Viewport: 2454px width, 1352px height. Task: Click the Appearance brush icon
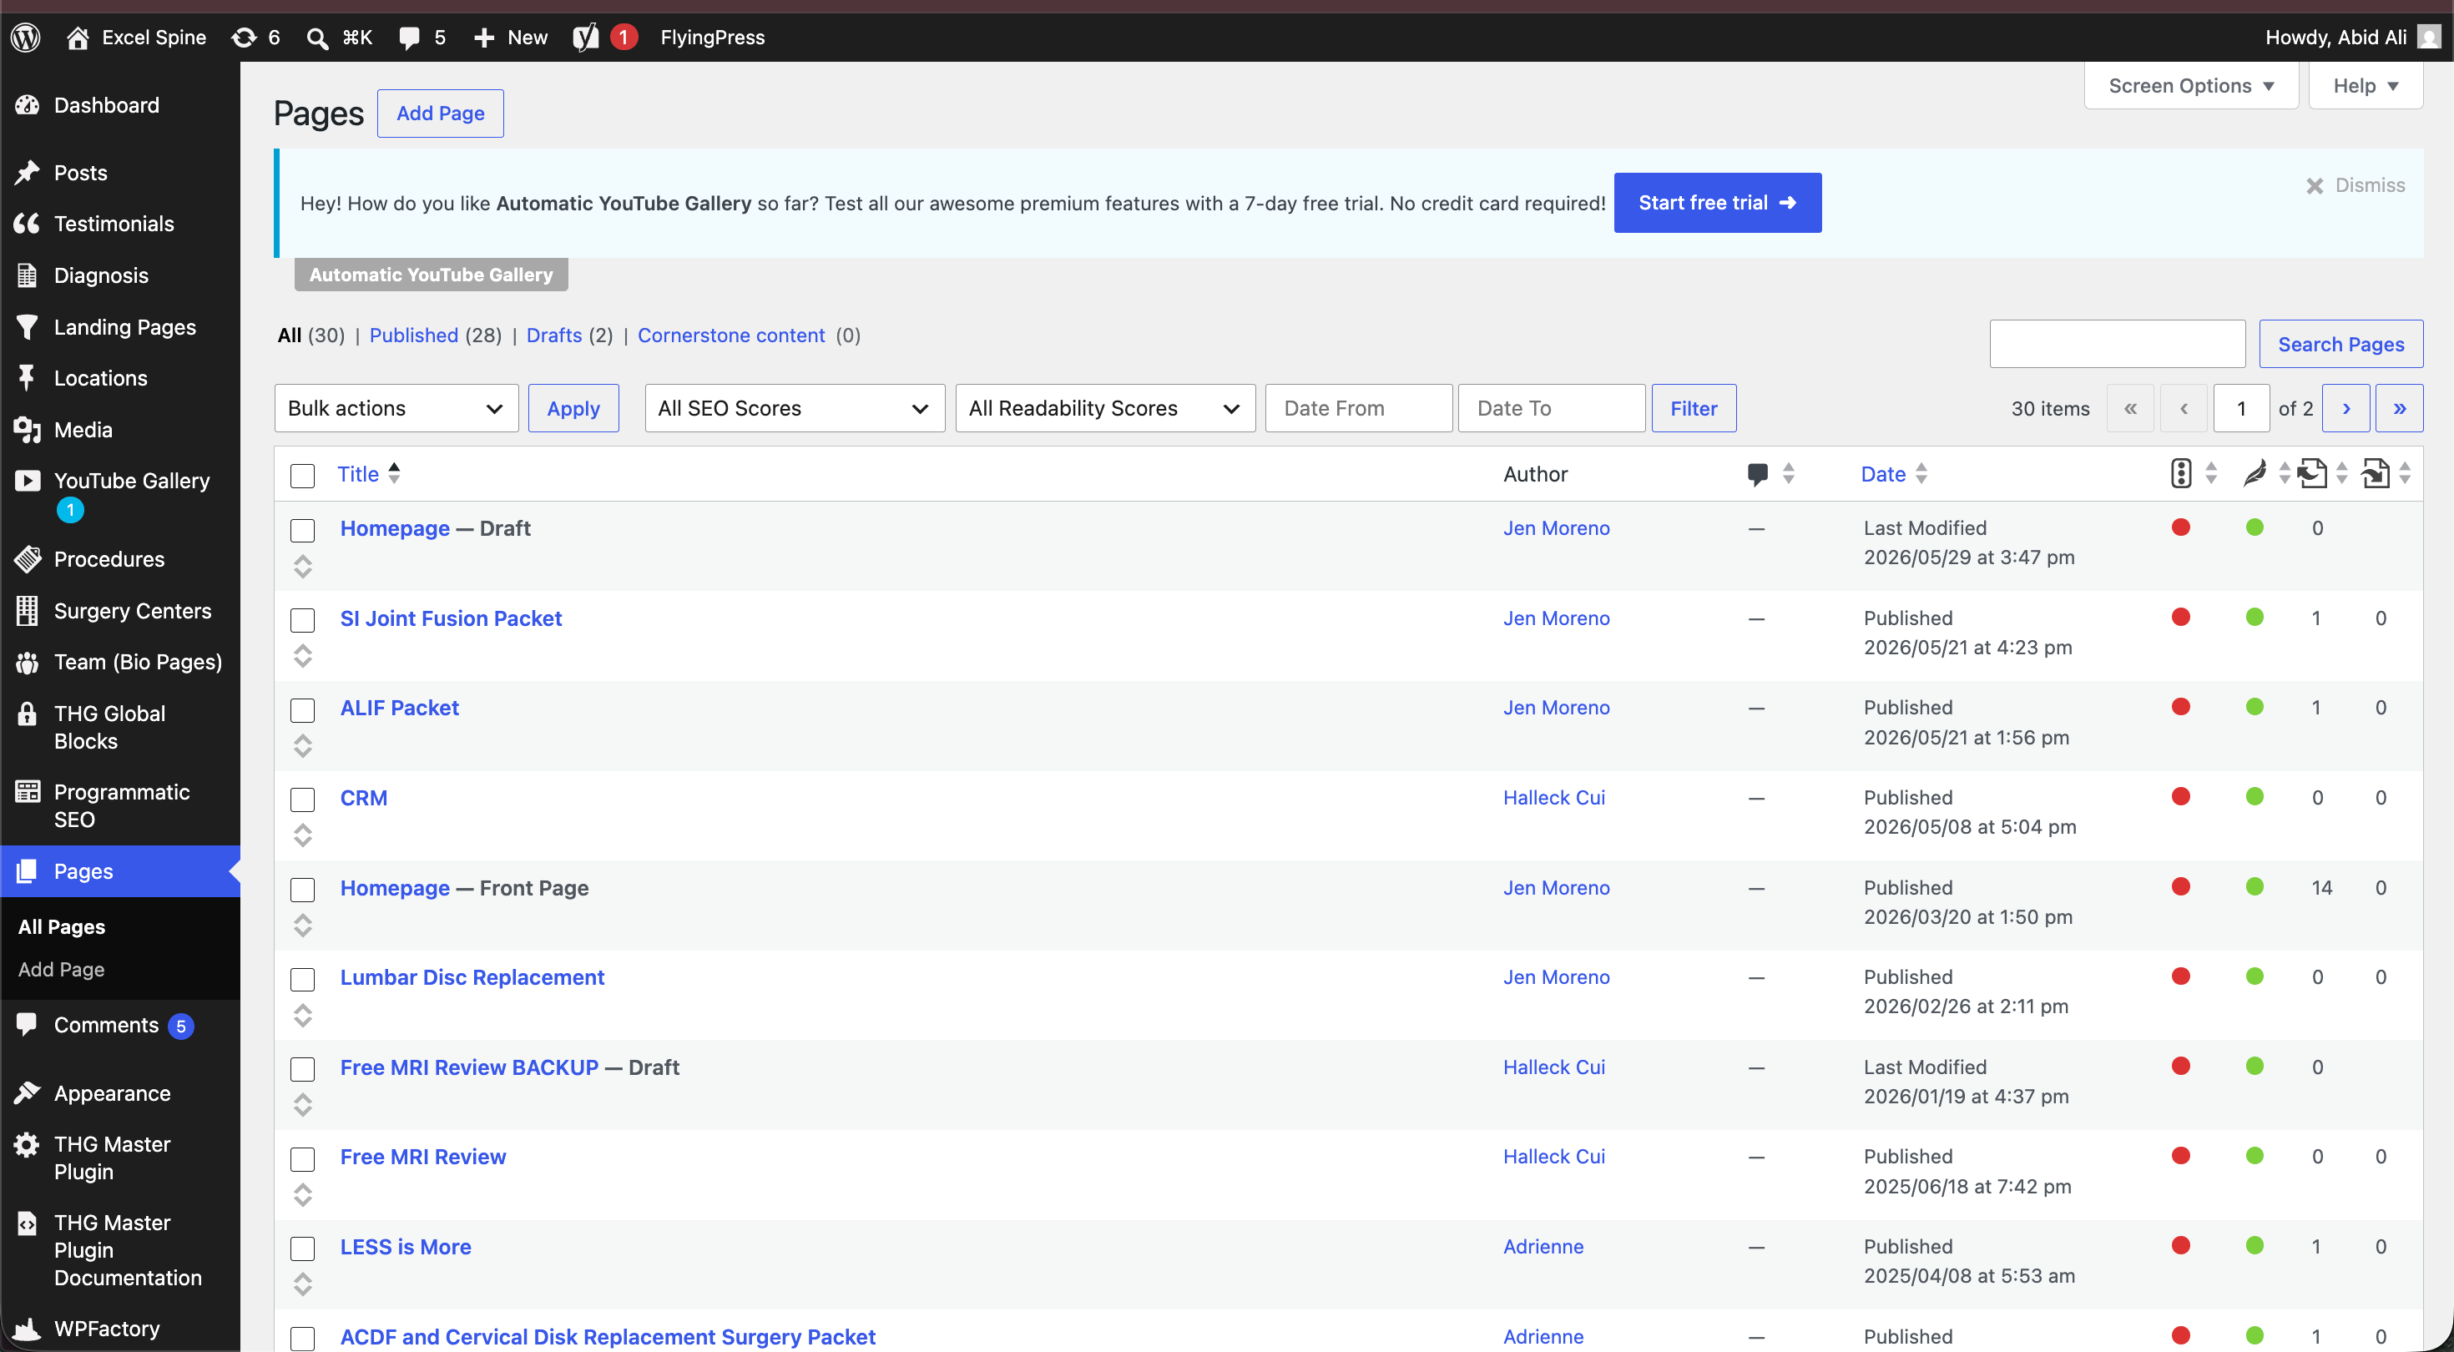click(x=28, y=1092)
